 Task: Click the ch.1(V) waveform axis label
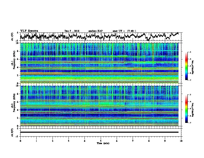(x=12, y=37)
